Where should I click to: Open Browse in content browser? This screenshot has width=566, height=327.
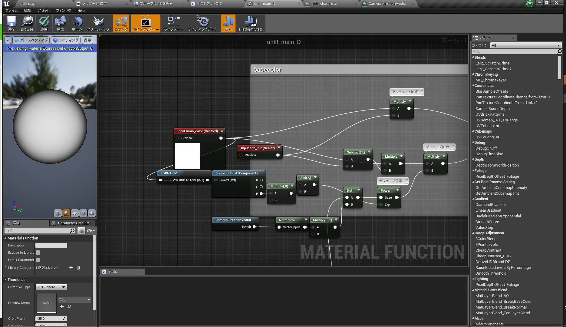[27, 23]
